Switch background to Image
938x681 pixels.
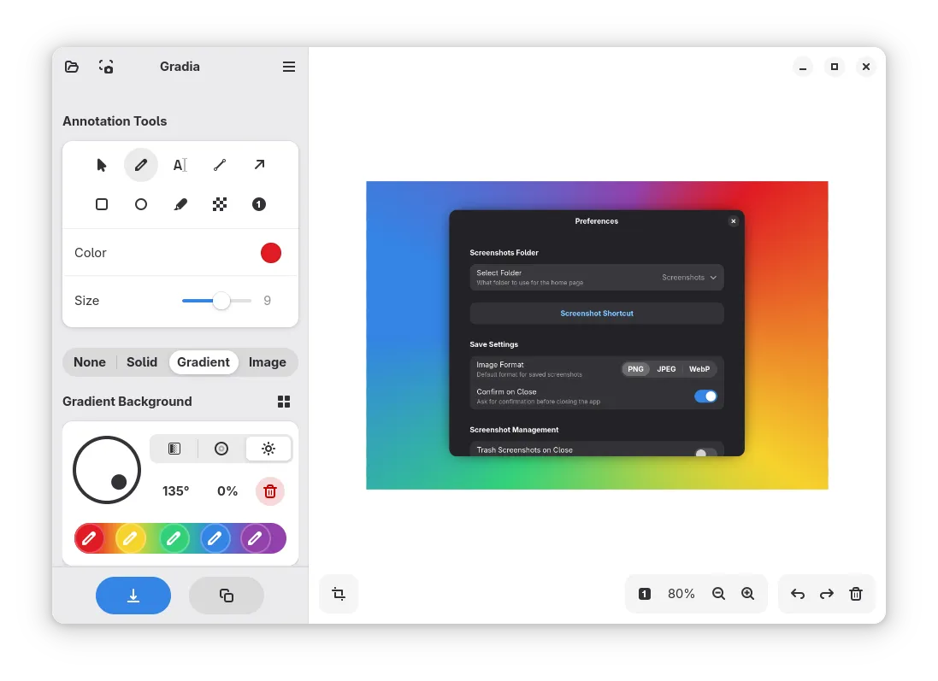[x=268, y=362]
